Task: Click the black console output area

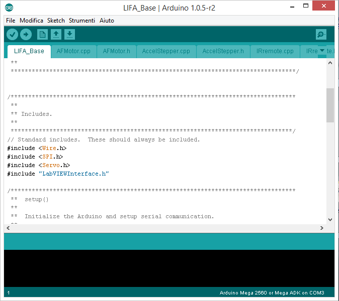Action: click(169, 268)
